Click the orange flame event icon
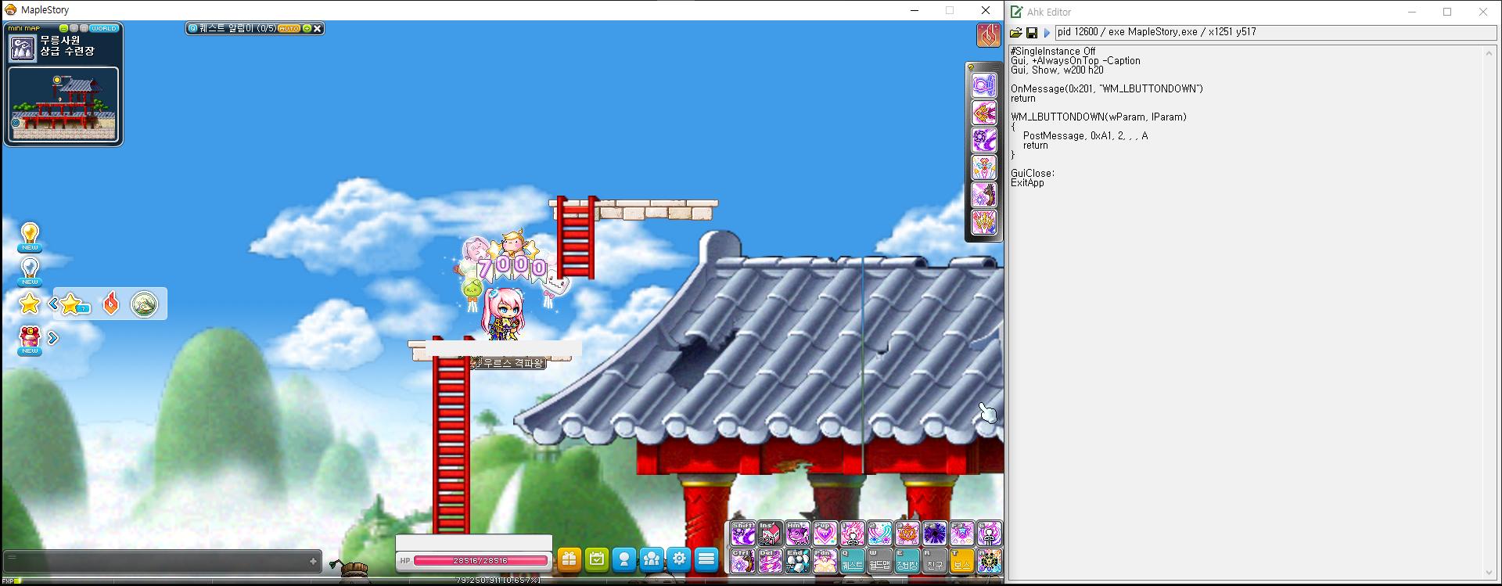This screenshot has width=1502, height=586. click(x=110, y=304)
